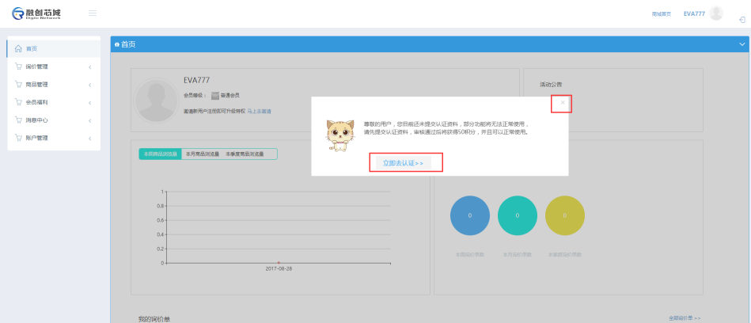The height and width of the screenshot is (323, 751).
Task: Close the certification popup with the X
Action: [x=563, y=103]
